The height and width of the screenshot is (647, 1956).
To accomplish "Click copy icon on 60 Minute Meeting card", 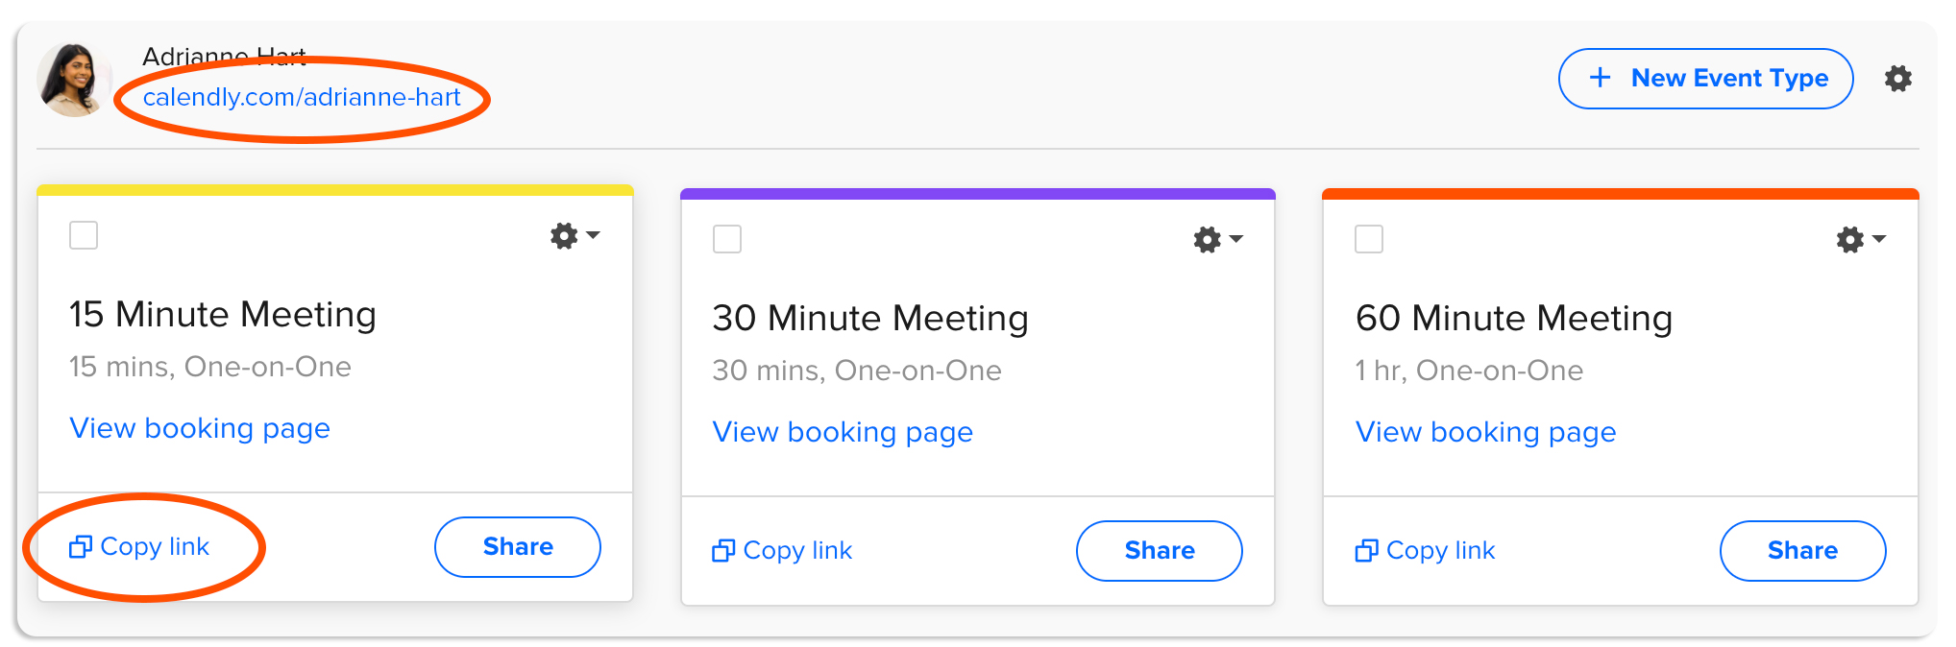I will coord(1366,551).
